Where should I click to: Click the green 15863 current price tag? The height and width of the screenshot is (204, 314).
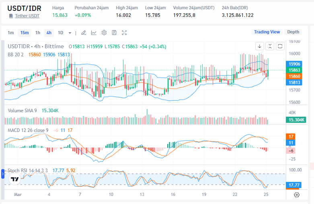point(294,70)
